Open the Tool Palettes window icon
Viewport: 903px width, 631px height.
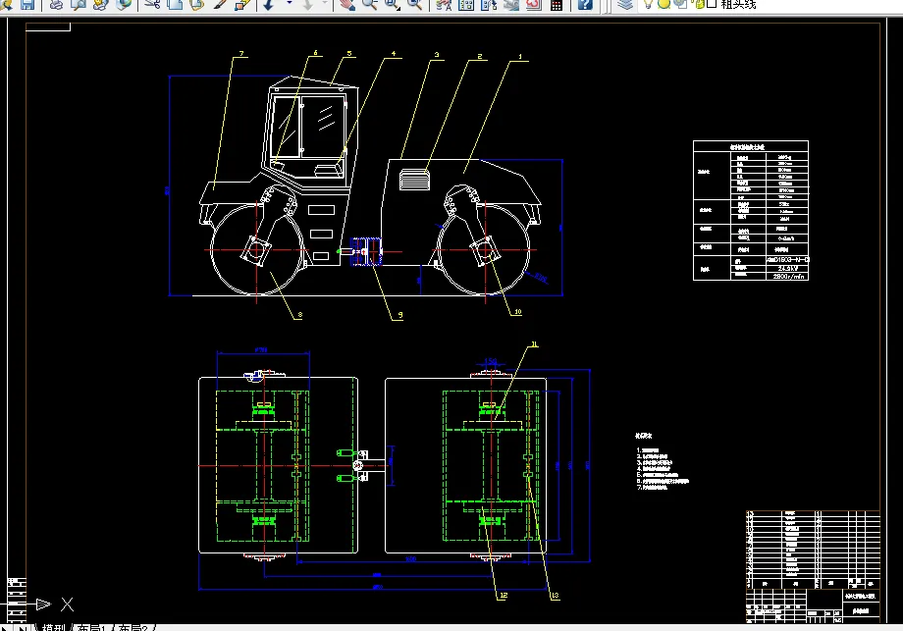pos(489,5)
